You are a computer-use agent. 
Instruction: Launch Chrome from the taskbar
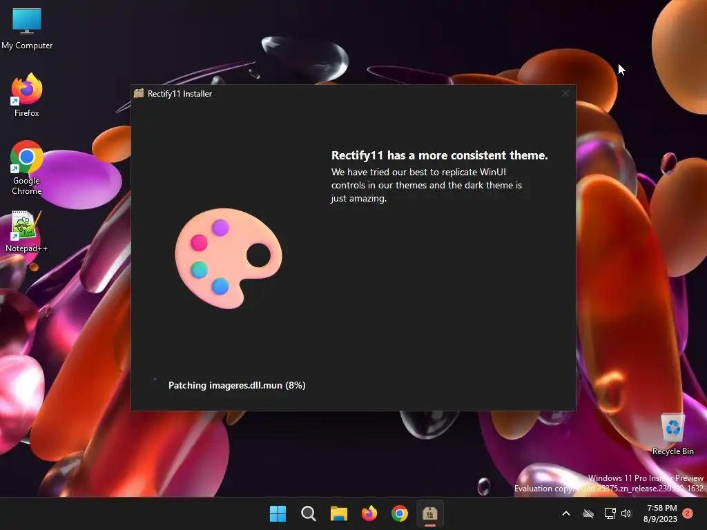coord(400,513)
